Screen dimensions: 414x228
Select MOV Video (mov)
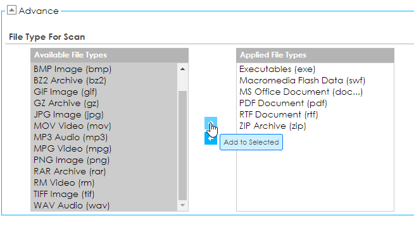[x=104, y=126]
